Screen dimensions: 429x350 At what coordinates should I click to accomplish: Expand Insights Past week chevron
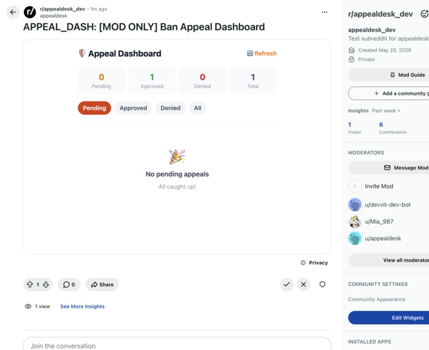tap(399, 111)
